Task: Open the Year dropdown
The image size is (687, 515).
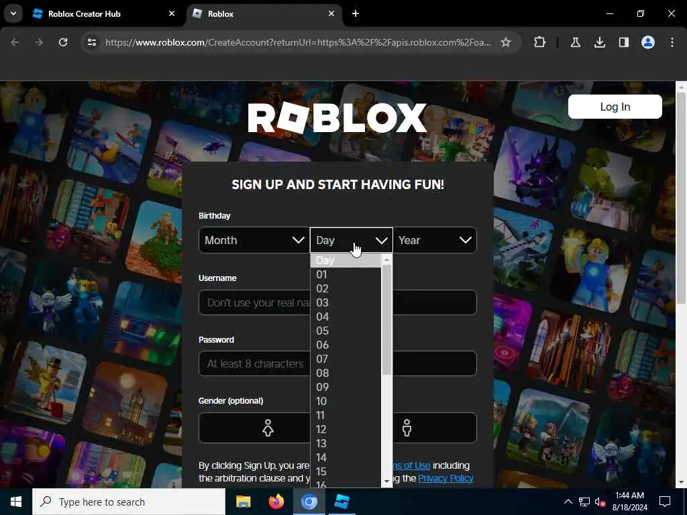Action: tap(435, 240)
